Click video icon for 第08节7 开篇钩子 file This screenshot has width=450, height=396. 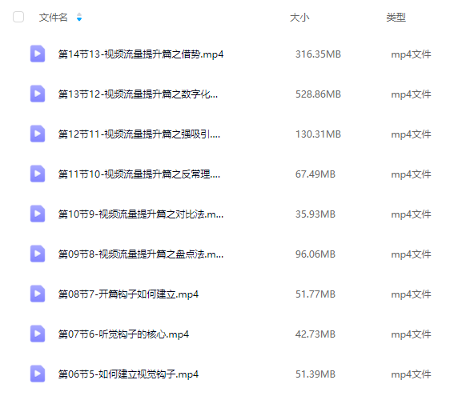coord(38,294)
